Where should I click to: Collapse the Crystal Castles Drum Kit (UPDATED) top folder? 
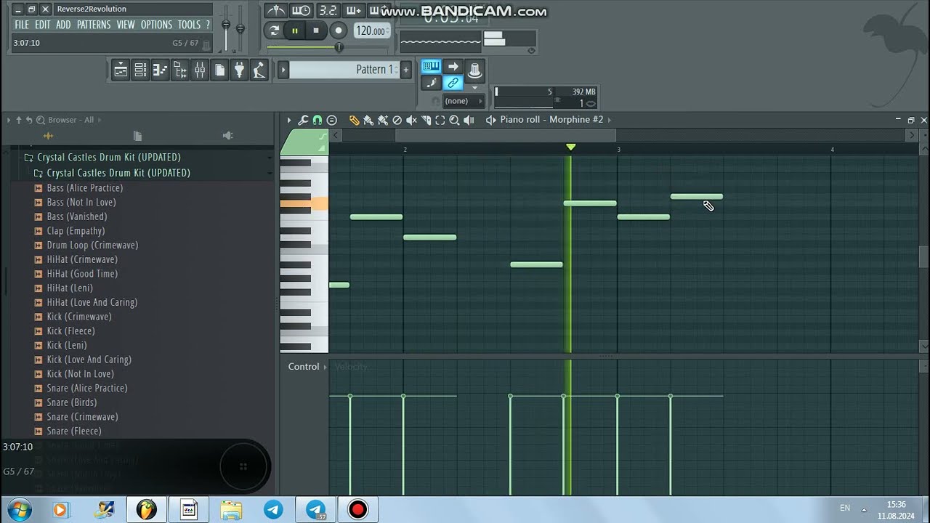pyautogui.click(x=109, y=157)
